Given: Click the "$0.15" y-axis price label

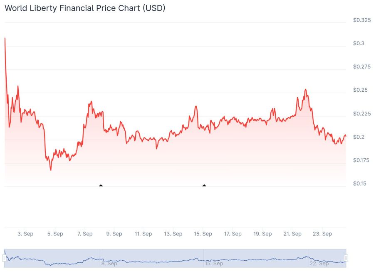Looking at the screenshot, I should click(x=360, y=183).
